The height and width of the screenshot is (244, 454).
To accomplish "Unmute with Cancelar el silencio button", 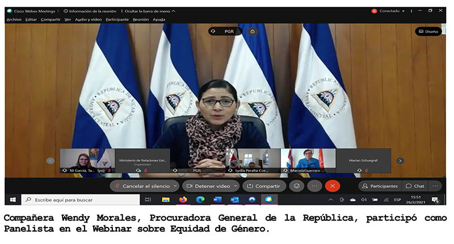I will point(142,186).
